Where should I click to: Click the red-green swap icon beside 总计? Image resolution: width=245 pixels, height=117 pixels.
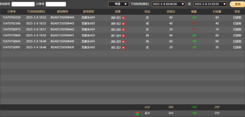pos(137,113)
